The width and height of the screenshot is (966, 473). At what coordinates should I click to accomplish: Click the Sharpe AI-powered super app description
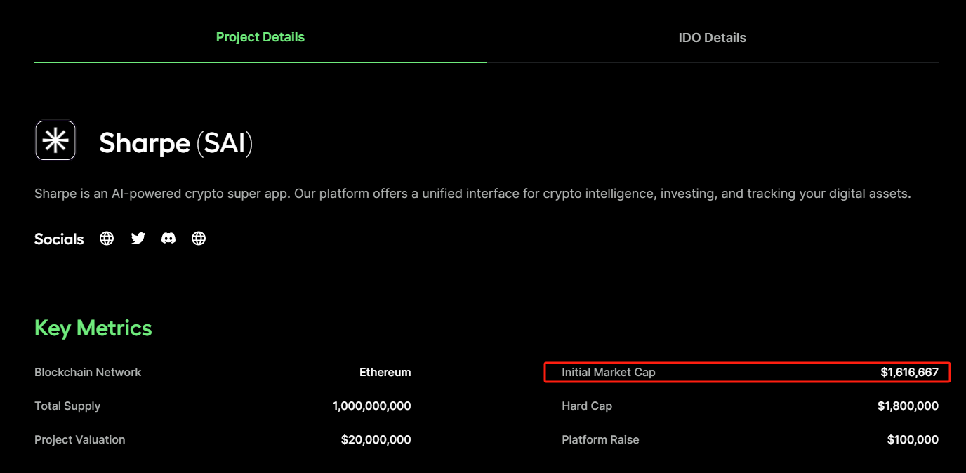tap(472, 194)
